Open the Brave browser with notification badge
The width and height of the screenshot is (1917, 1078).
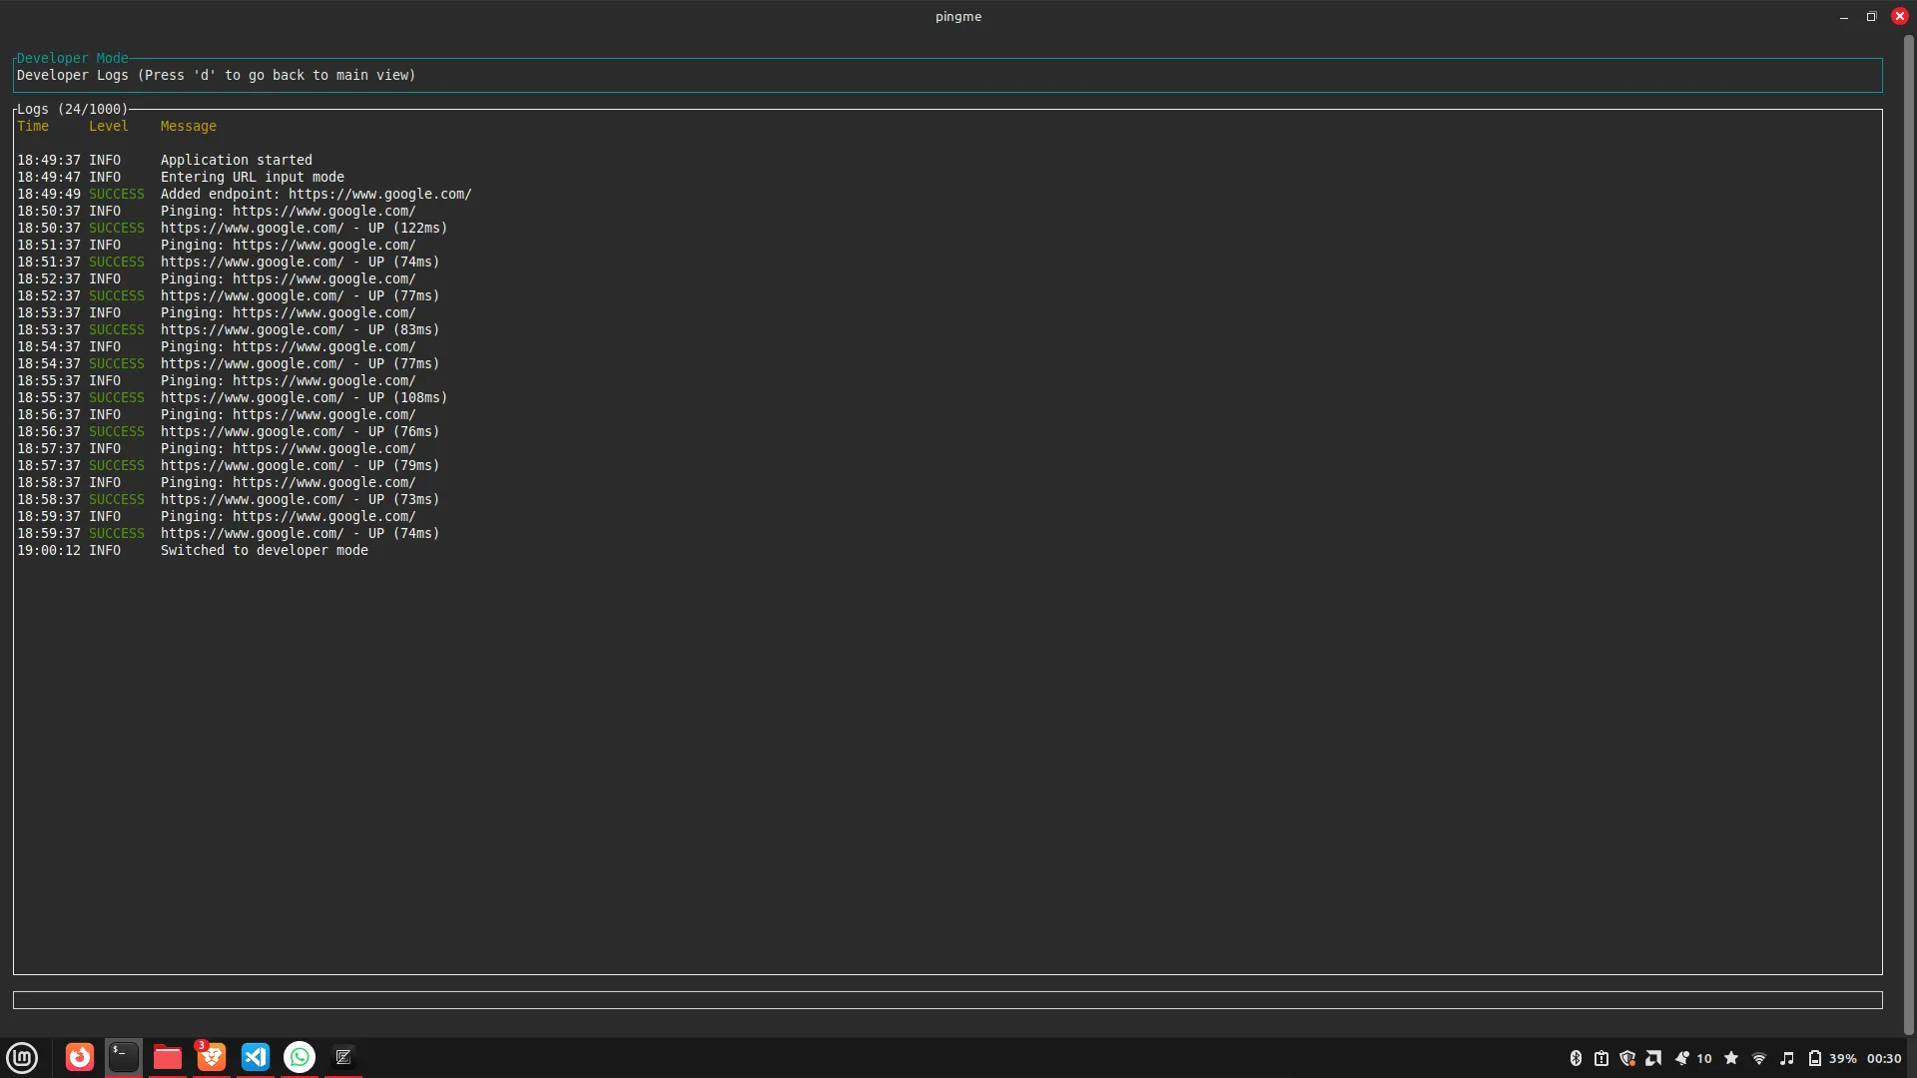pos(211,1057)
